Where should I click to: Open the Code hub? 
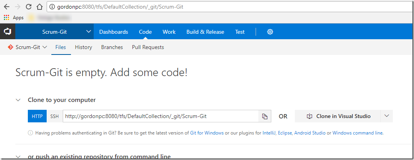145,32
